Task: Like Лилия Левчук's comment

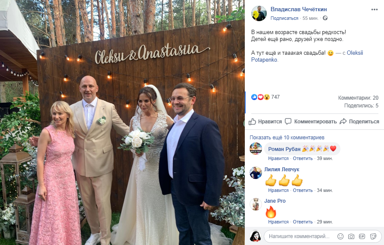Action: pyautogui.click(x=278, y=190)
